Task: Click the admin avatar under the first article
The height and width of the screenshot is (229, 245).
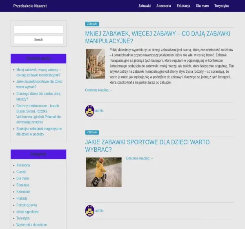Action: coord(90,111)
